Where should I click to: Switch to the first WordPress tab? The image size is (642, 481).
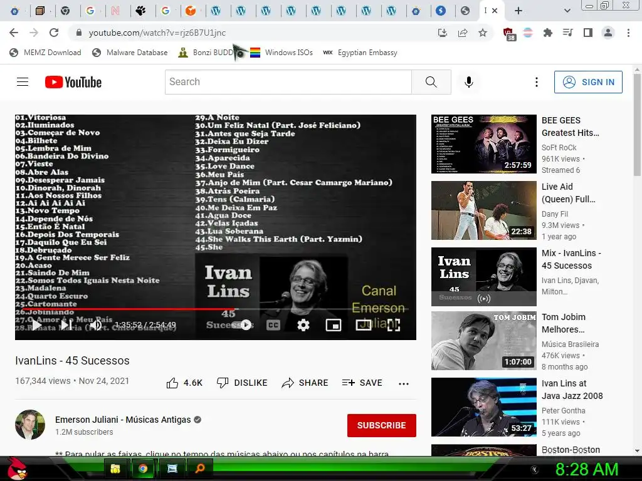216,11
